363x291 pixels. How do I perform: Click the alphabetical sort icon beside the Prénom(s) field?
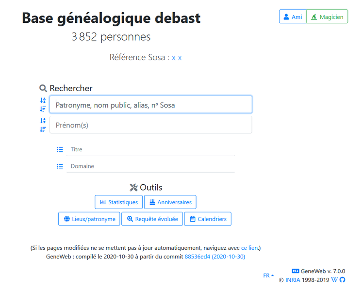point(43,121)
